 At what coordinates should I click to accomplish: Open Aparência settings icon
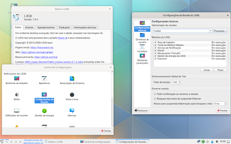pyautogui.click(x=44, y=78)
